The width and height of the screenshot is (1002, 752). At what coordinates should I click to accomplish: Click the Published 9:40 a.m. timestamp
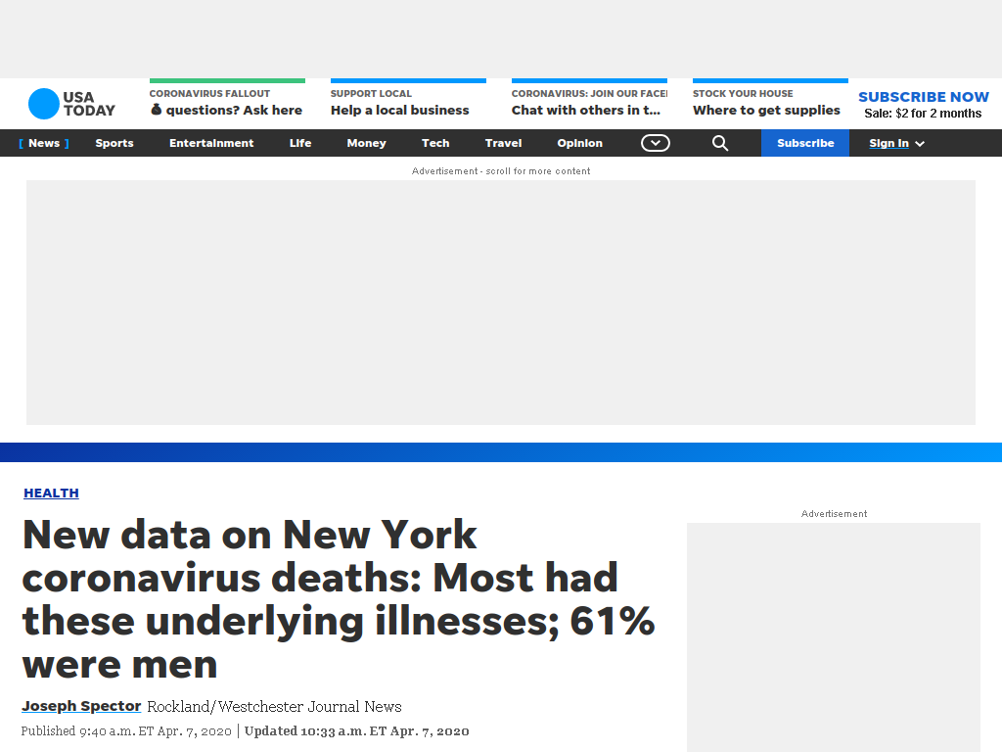[126, 730]
